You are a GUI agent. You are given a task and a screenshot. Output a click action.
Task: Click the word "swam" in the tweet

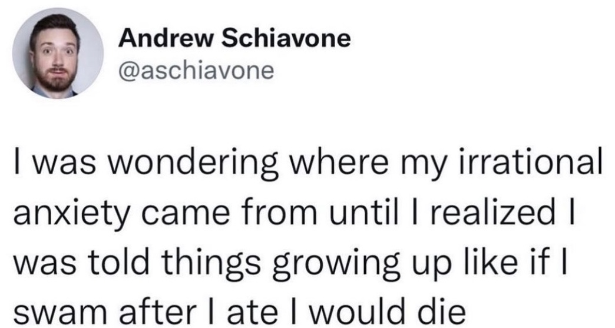tap(52, 309)
